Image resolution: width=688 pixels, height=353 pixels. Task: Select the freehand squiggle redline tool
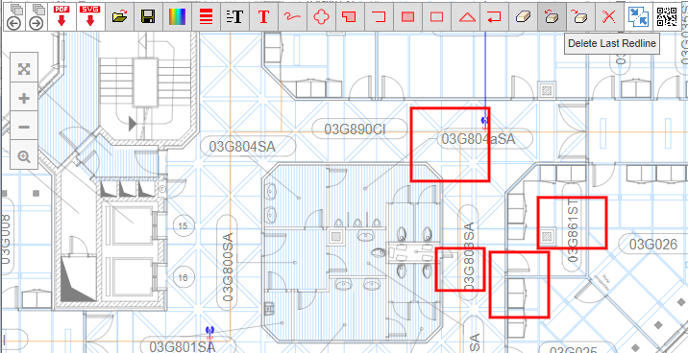[293, 16]
